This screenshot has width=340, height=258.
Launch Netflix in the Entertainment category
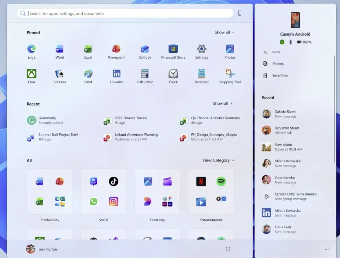(201, 181)
